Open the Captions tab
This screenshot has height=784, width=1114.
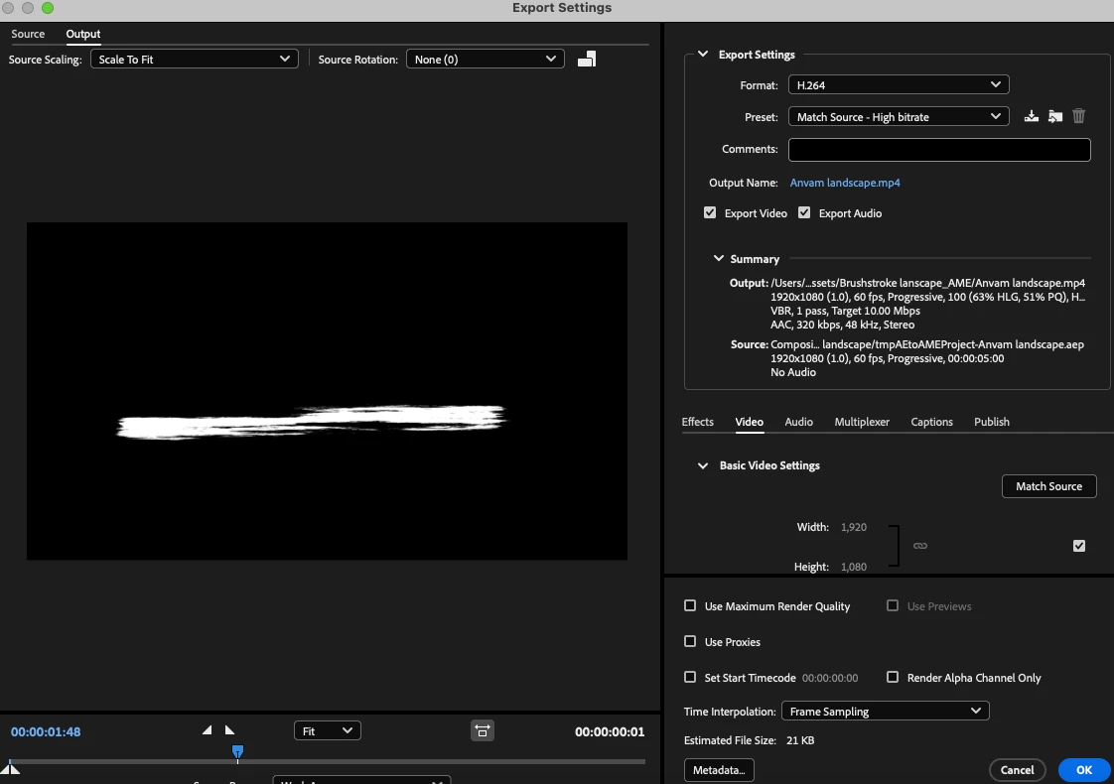point(931,422)
